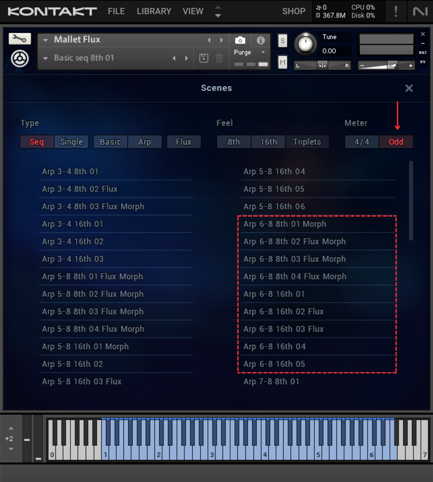Delete the snapshot using the trash icon

[x=219, y=58]
